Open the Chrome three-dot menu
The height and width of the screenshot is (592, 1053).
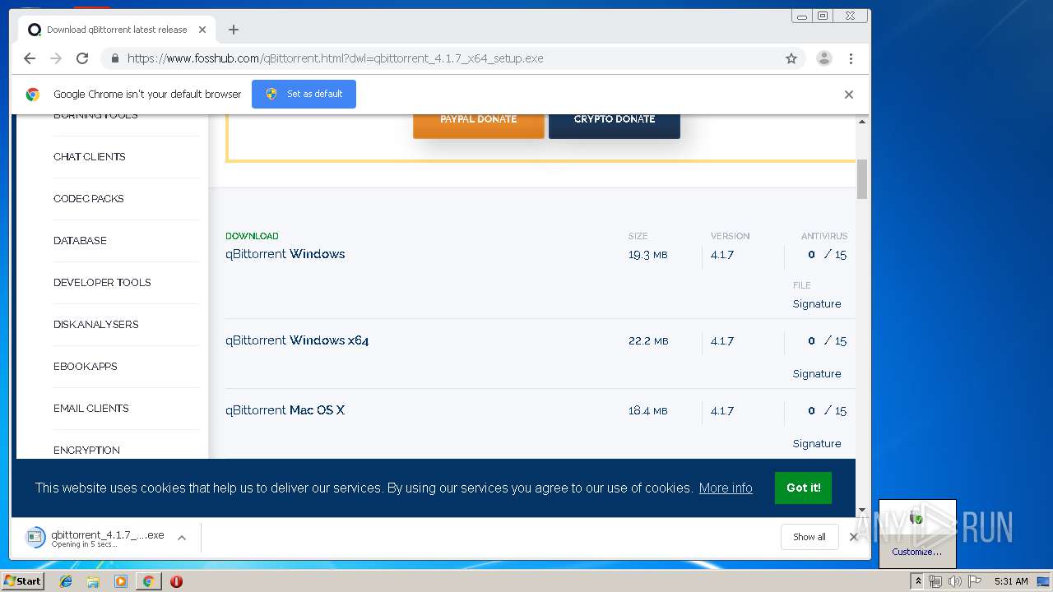(x=851, y=58)
